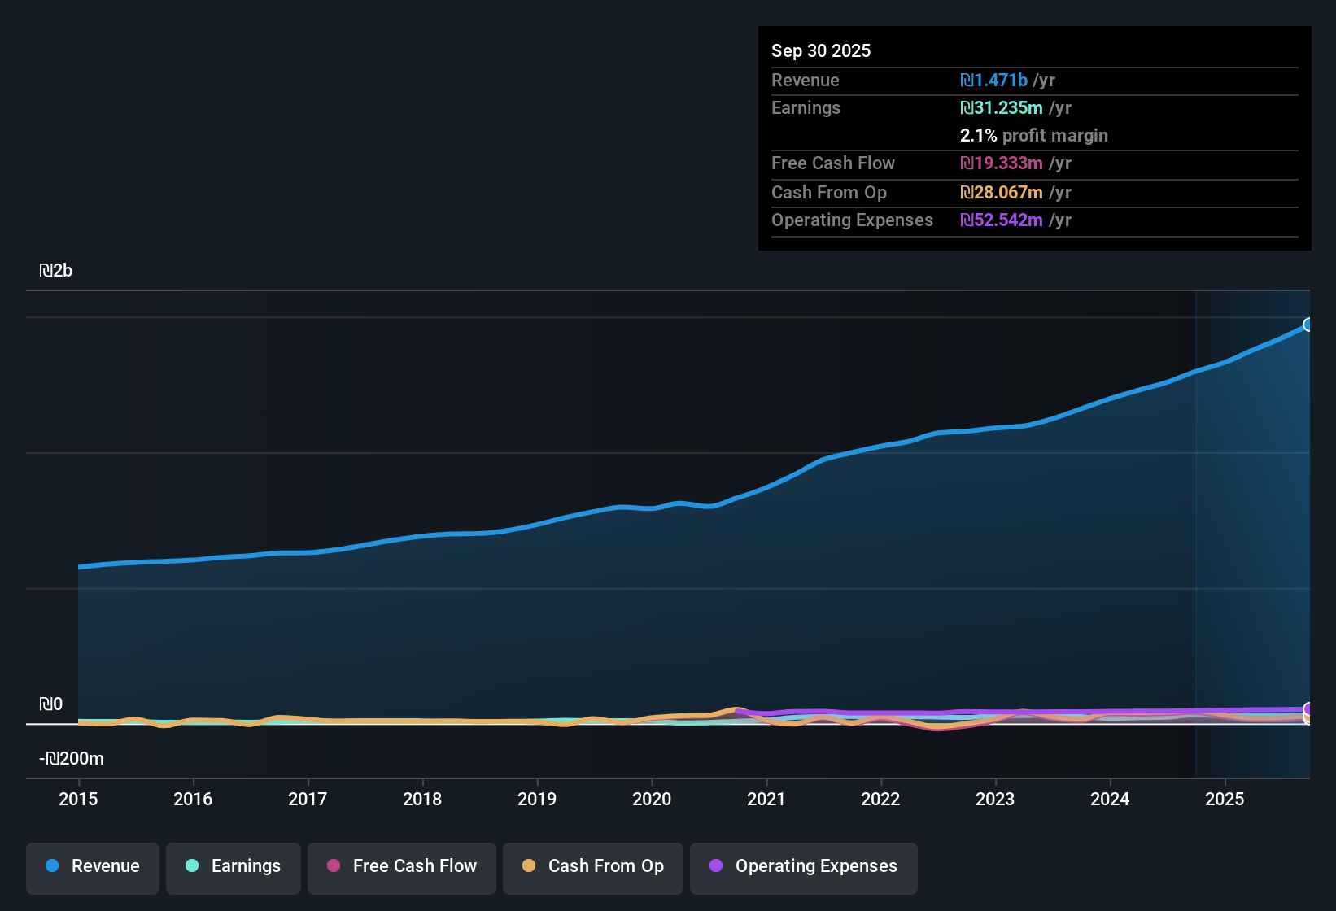1336x911 pixels.
Task: Select the 2025 year label on axis
Action: (1225, 800)
